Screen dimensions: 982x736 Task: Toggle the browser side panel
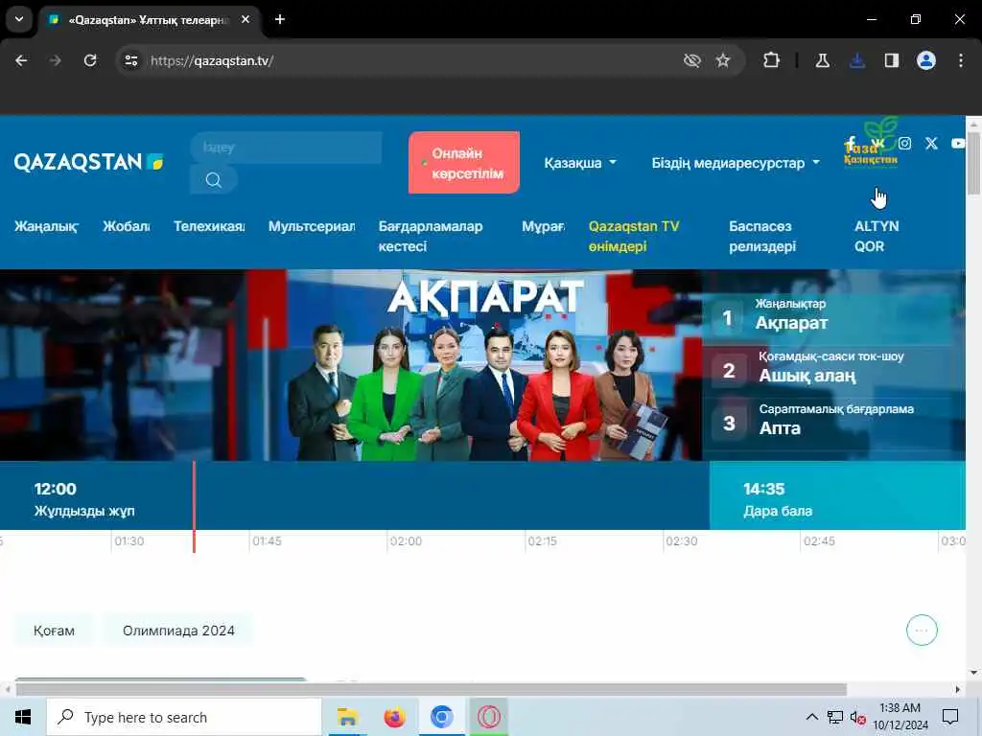click(x=891, y=60)
